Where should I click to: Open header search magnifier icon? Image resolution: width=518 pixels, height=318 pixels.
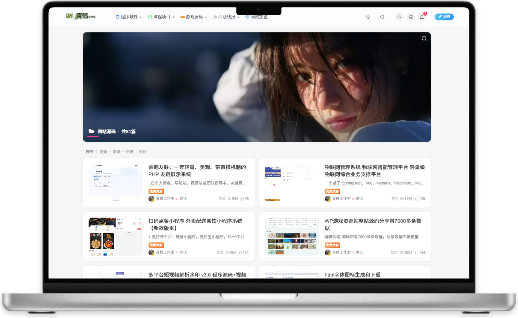pyautogui.click(x=382, y=17)
